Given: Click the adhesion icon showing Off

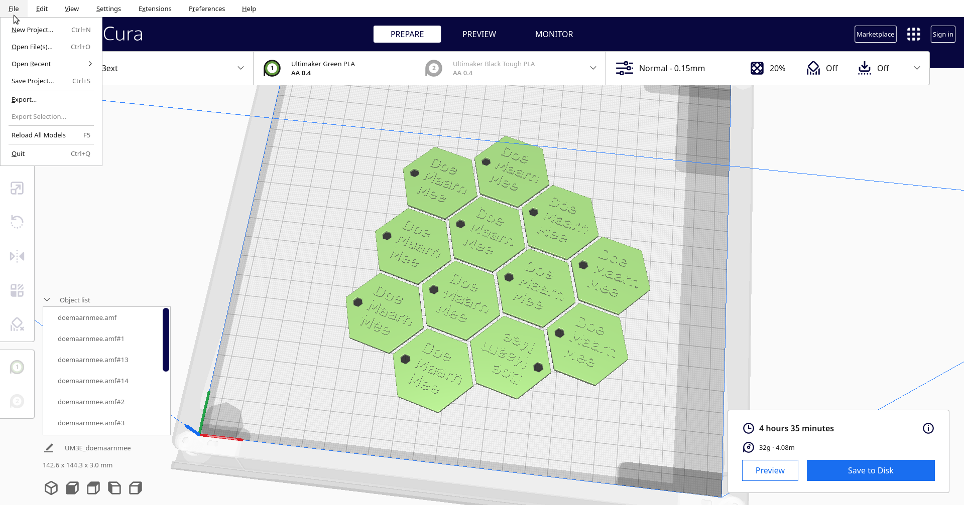Looking at the screenshot, I should pyautogui.click(x=865, y=68).
